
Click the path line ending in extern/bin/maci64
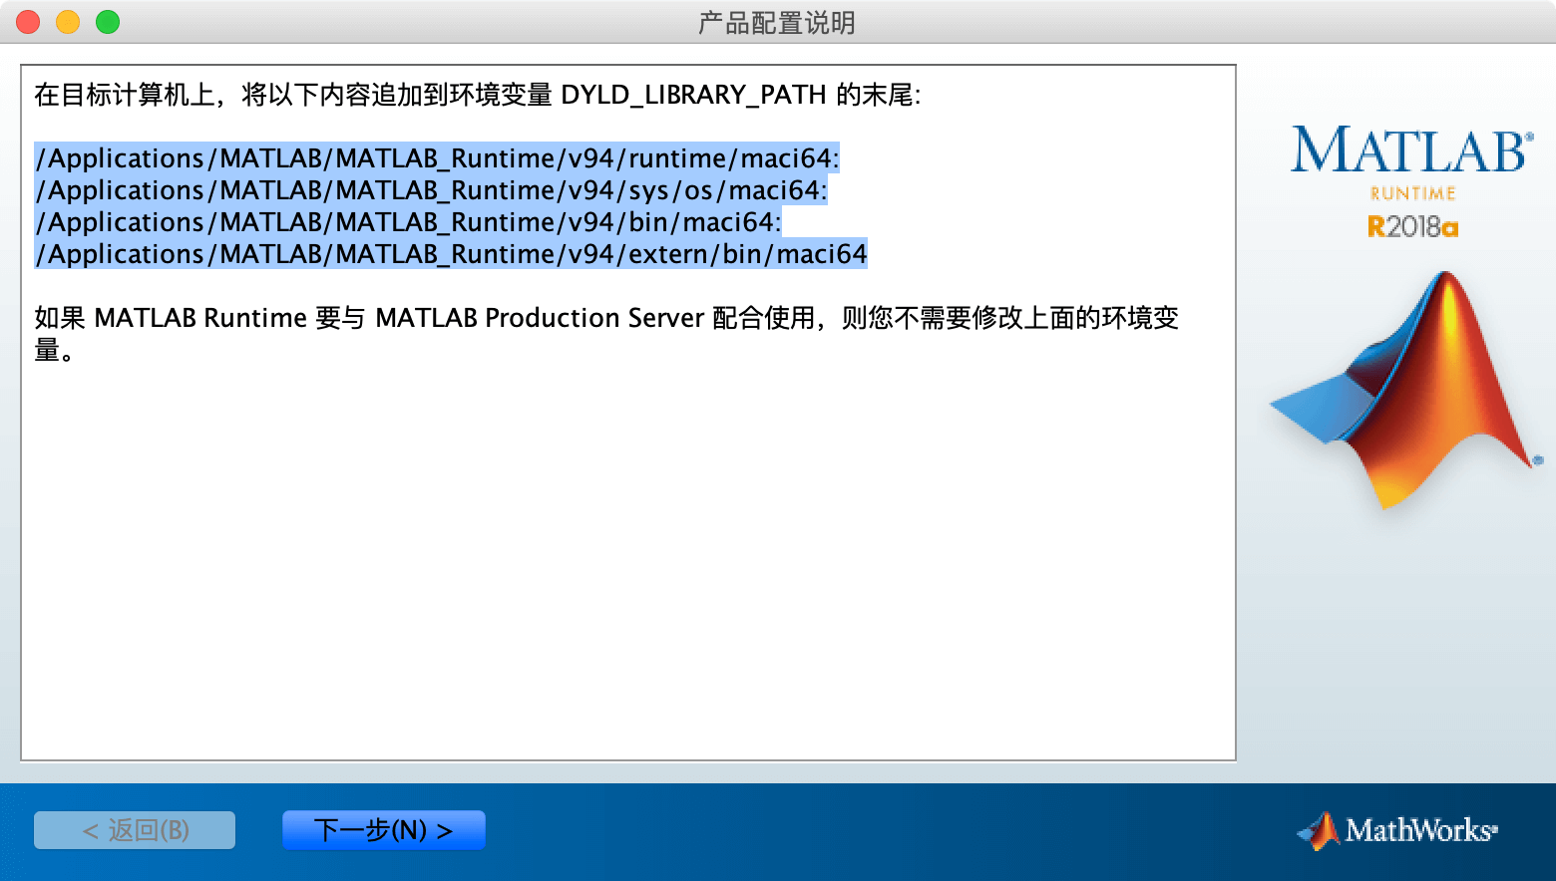click(451, 254)
